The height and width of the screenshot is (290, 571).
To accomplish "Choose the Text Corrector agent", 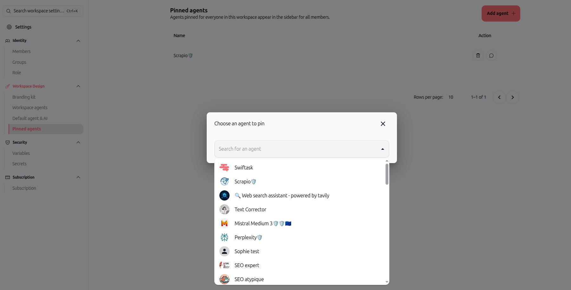I will tap(302, 209).
